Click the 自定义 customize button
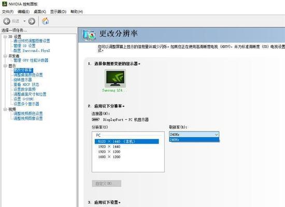Image resolution: width=285 pixels, height=207 pixels. pyautogui.click(x=107, y=183)
